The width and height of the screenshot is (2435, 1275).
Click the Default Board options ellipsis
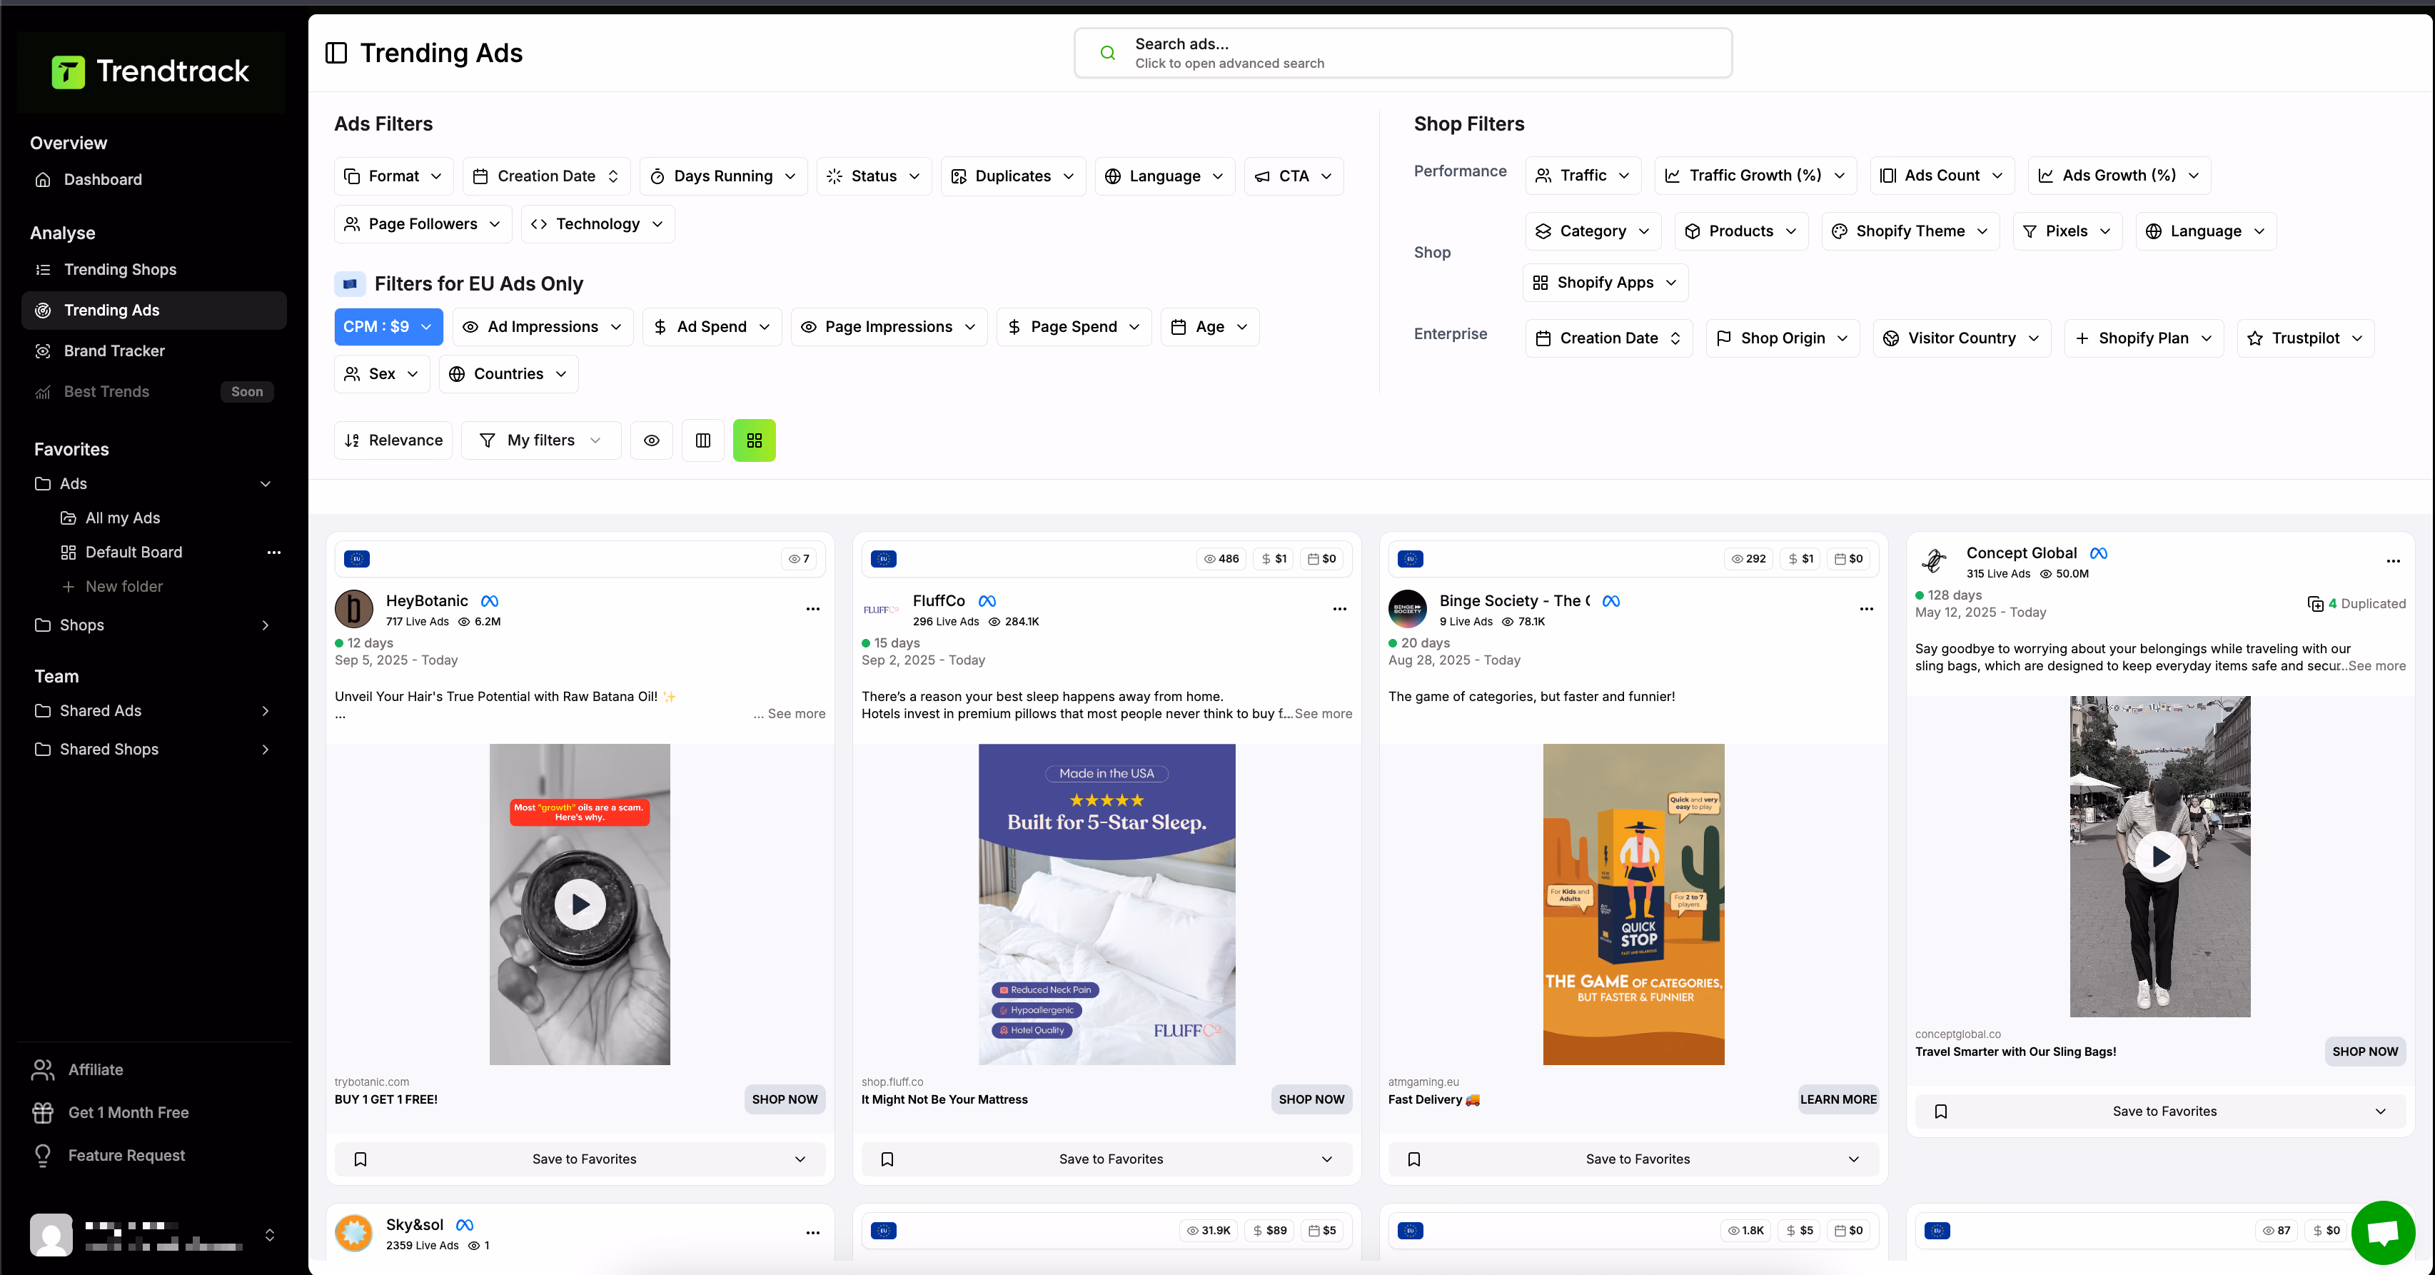pos(273,552)
